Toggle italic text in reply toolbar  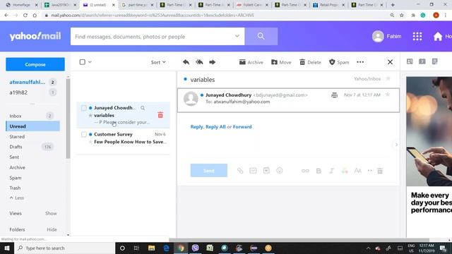[x=331, y=171]
